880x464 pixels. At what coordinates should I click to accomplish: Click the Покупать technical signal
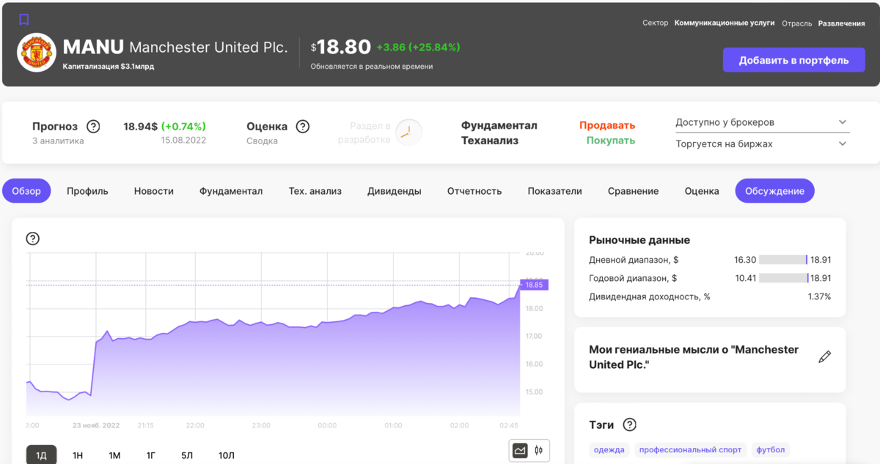(611, 141)
